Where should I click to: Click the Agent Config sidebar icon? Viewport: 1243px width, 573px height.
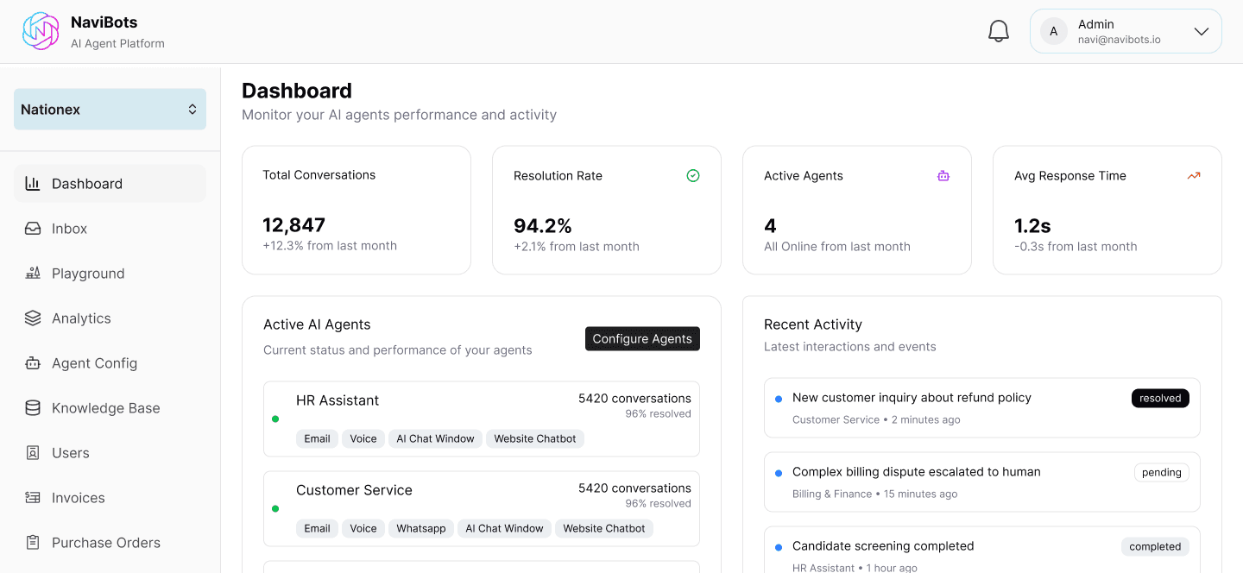33,362
